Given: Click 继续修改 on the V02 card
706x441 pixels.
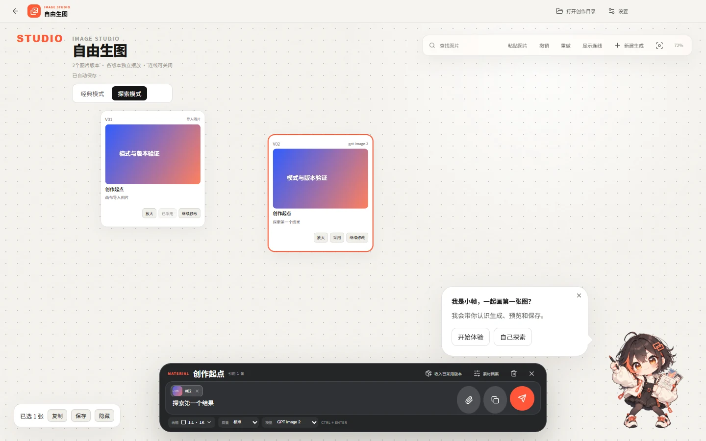Looking at the screenshot, I should [x=357, y=238].
